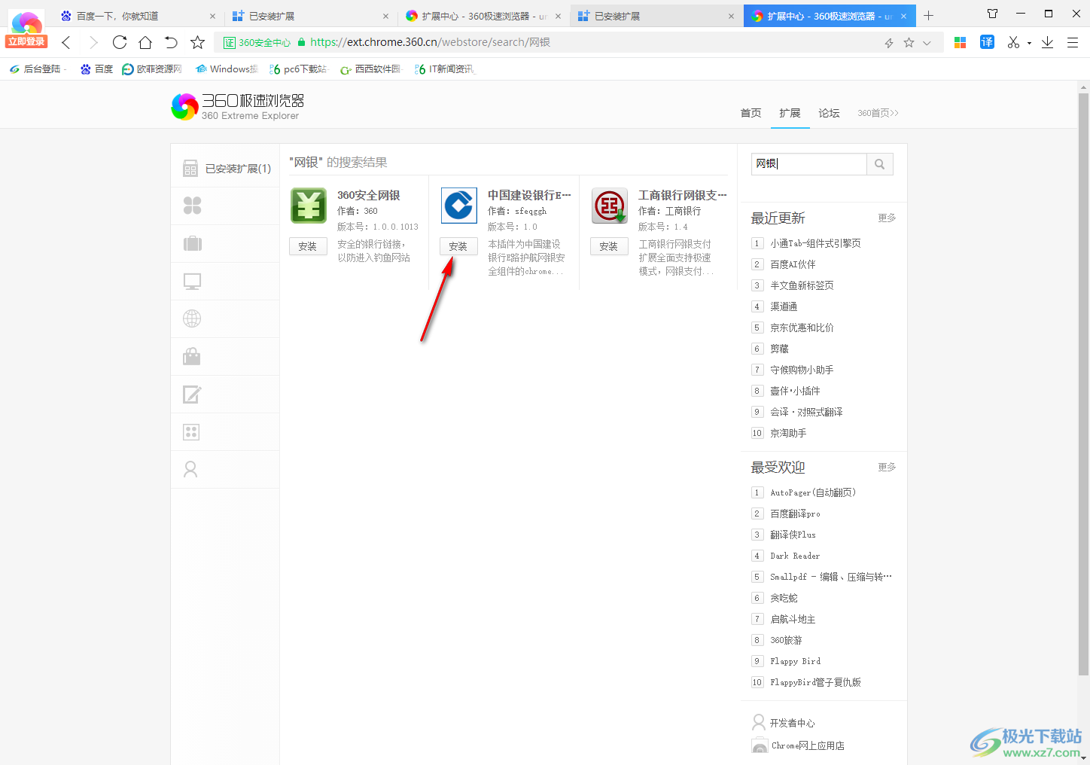Open the pc6下载站 bookmark
The image size is (1090, 765).
[x=298, y=69]
